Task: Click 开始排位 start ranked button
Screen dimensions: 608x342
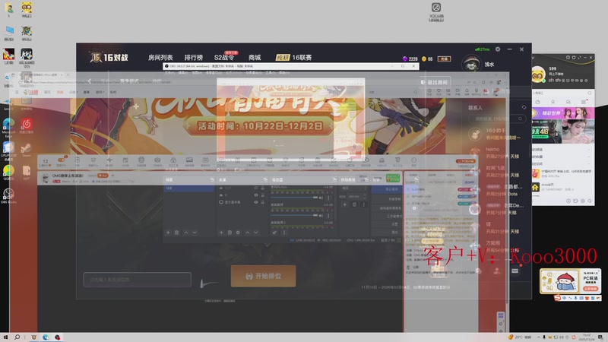Action: tap(263, 276)
